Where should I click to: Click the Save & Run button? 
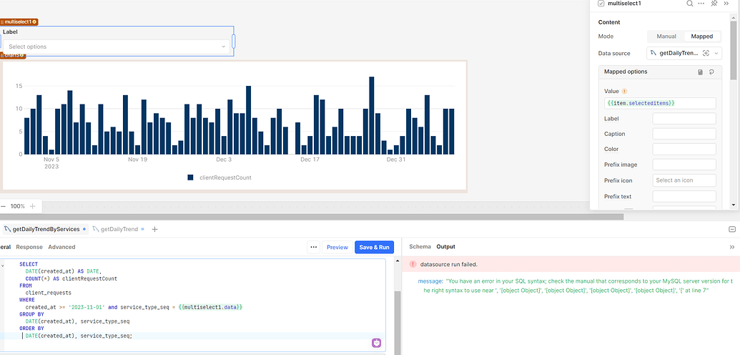pos(374,247)
